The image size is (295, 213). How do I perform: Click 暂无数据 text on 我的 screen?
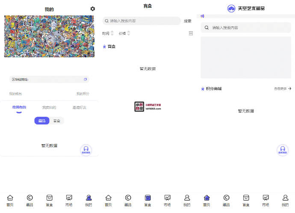pyautogui.click(x=49, y=145)
